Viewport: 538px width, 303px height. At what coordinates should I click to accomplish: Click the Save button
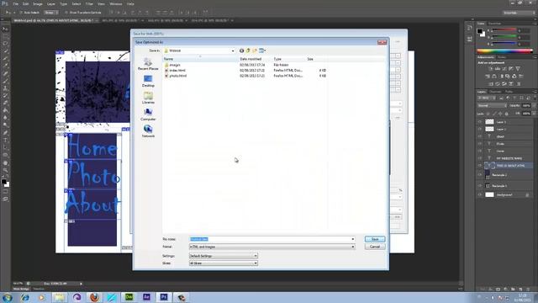coord(375,239)
